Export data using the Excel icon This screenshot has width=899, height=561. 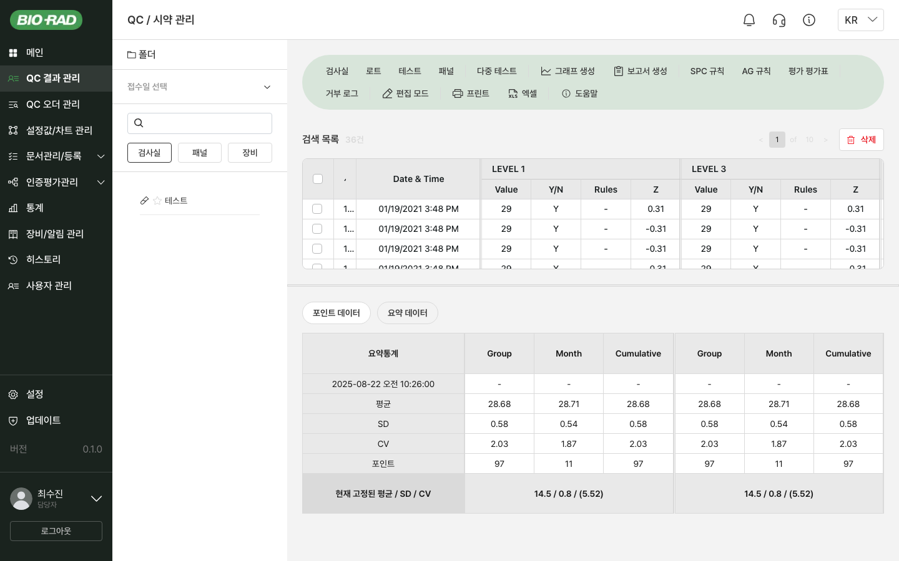tap(513, 93)
